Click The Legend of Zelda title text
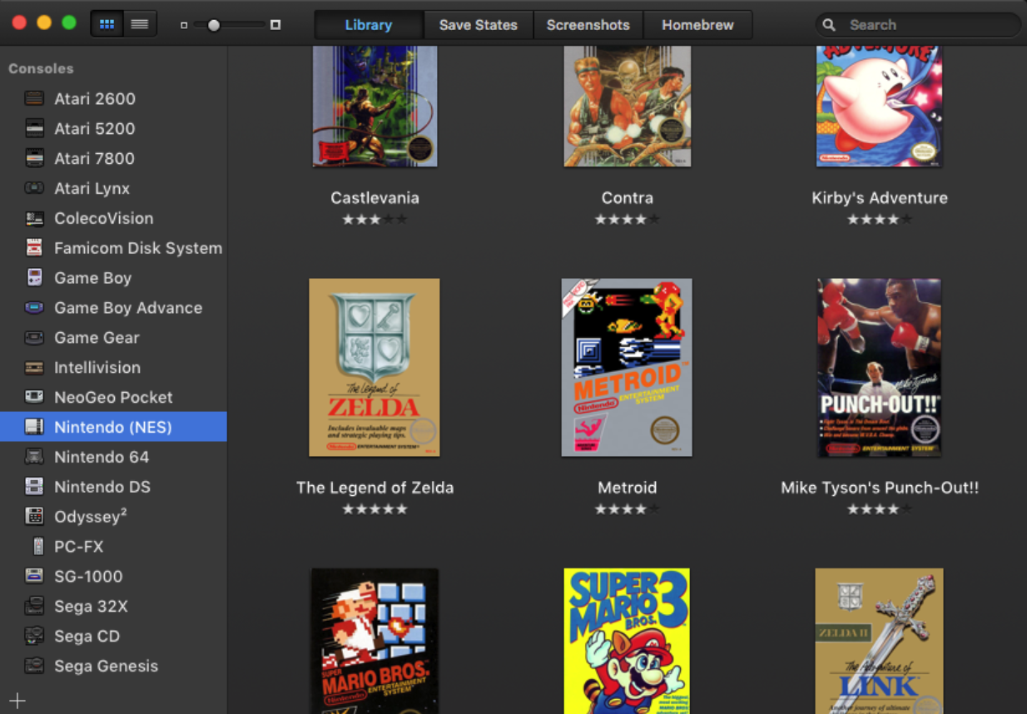1027x714 pixels. 375,488
